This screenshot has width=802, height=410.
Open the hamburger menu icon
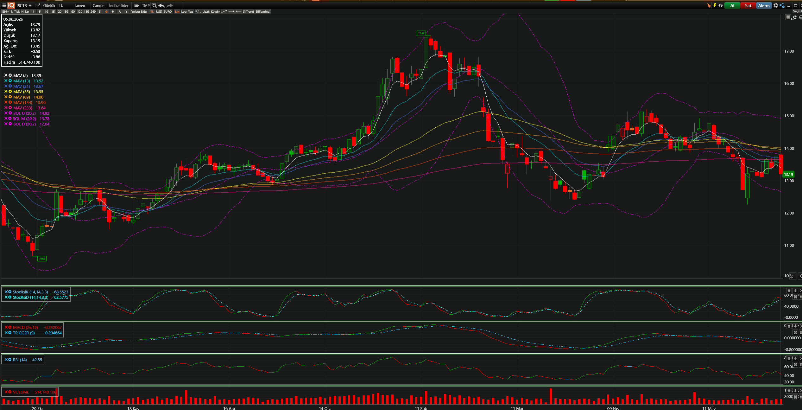(4, 5)
